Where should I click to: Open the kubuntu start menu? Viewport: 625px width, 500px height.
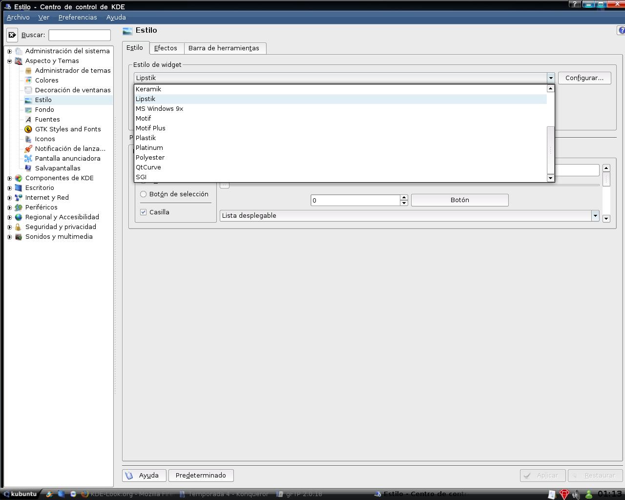coord(21,494)
